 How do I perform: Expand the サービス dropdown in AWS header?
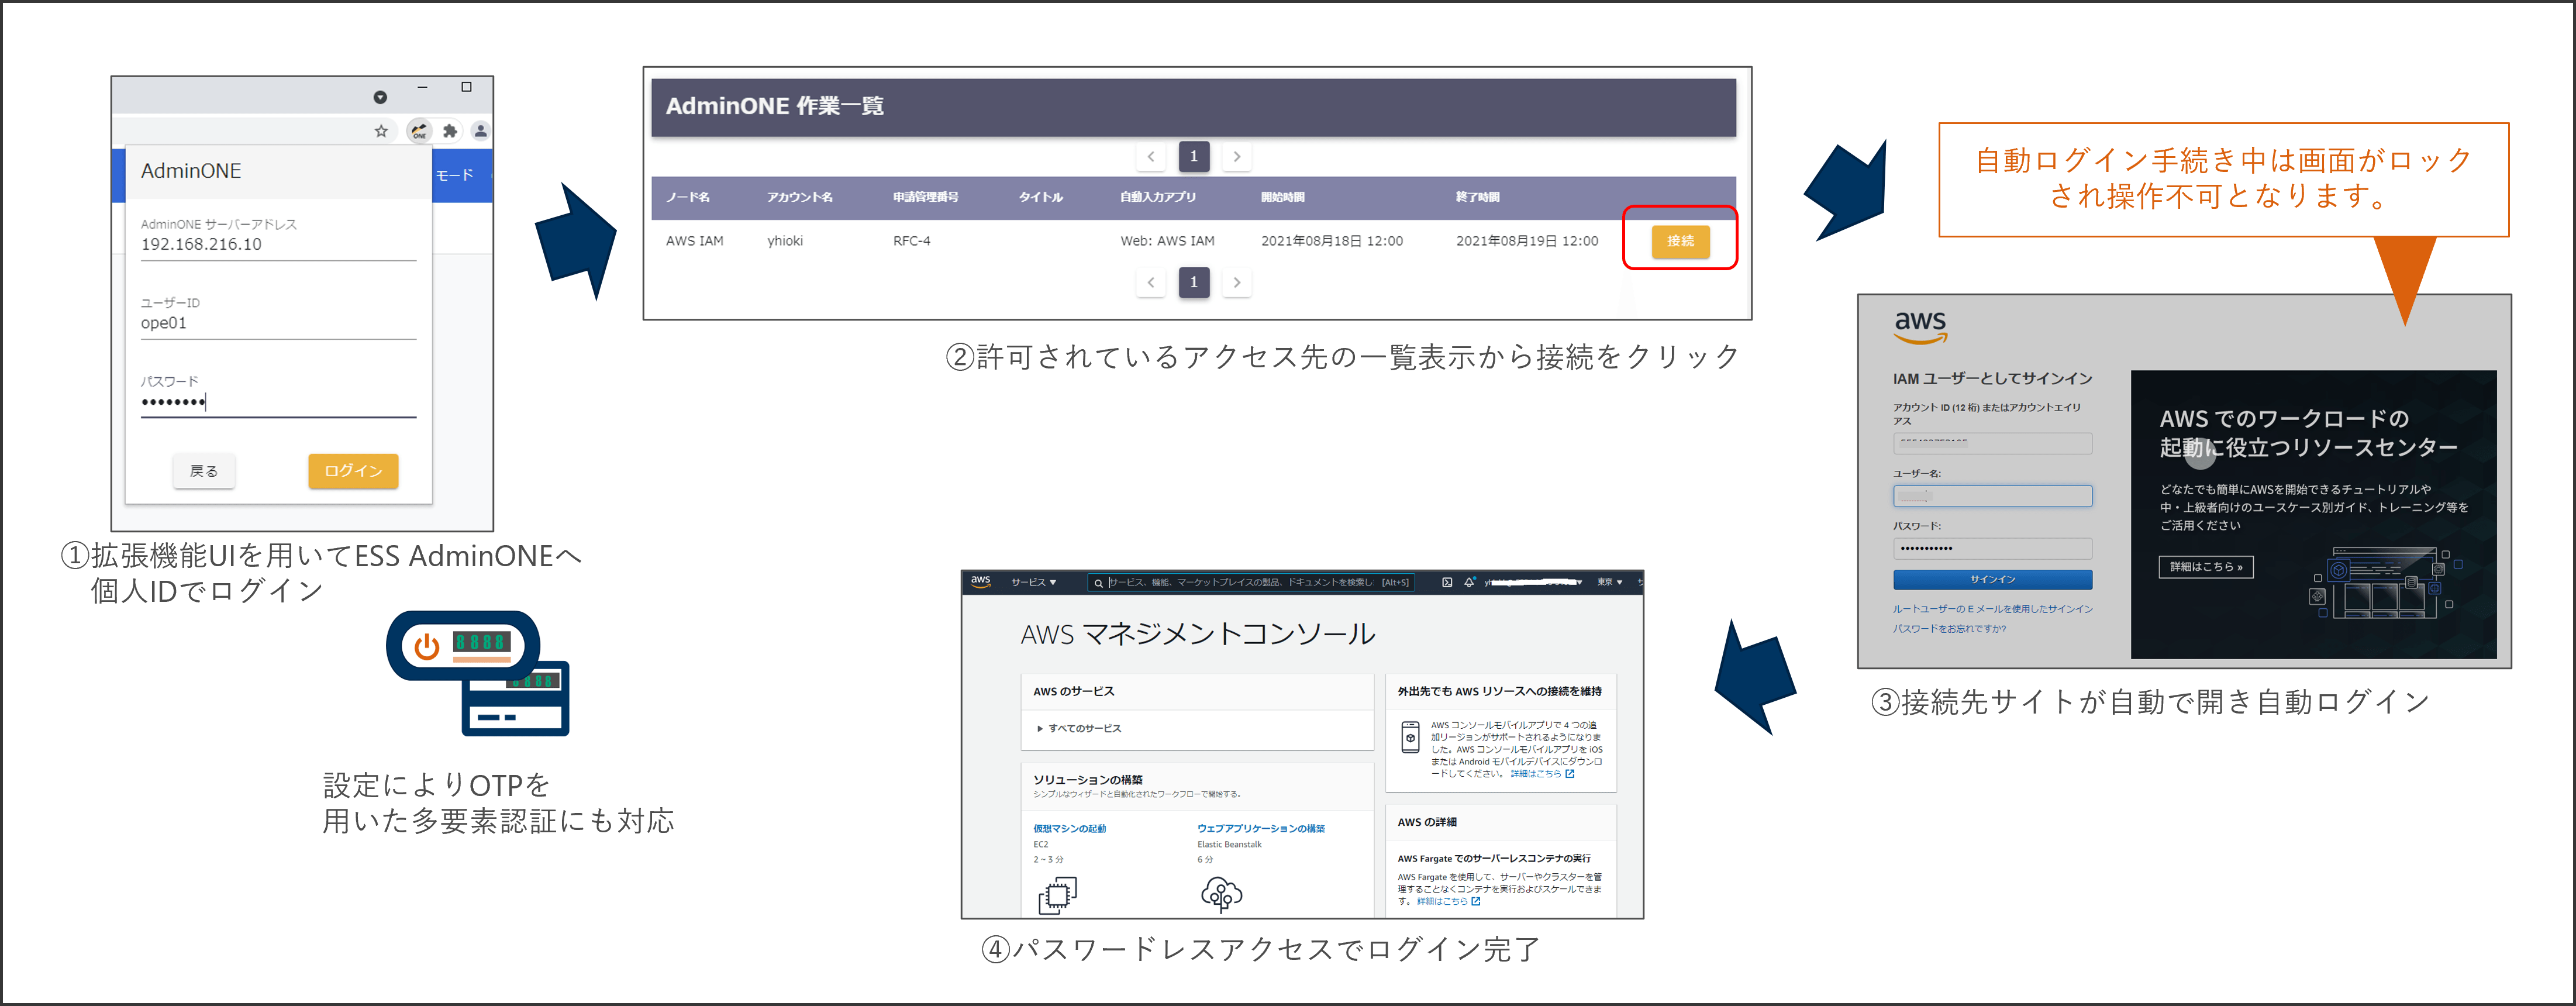(1033, 582)
